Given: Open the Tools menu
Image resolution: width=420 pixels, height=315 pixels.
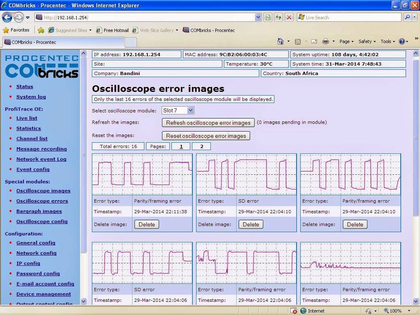Looking at the screenshot, I should pyautogui.click(x=388, y=41).
